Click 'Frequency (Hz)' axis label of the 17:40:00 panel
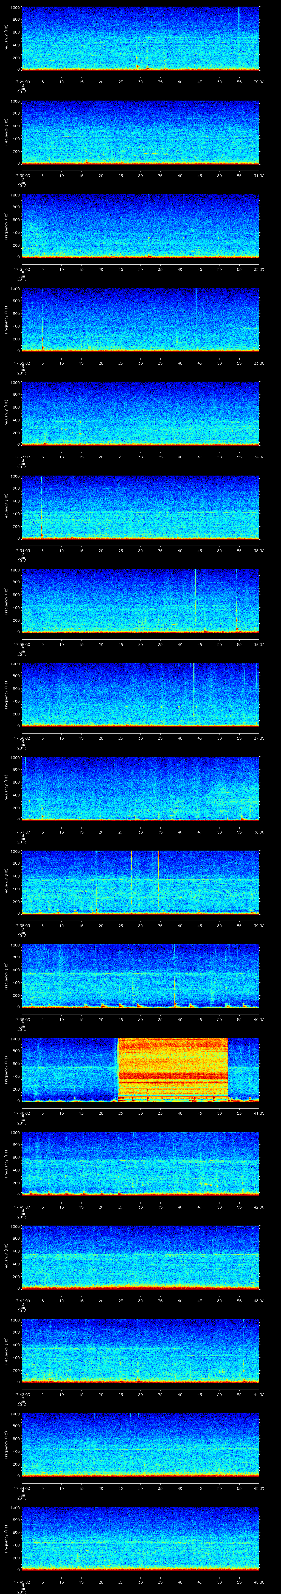This screenshot has height=1594, width=281. [6, 1070]
